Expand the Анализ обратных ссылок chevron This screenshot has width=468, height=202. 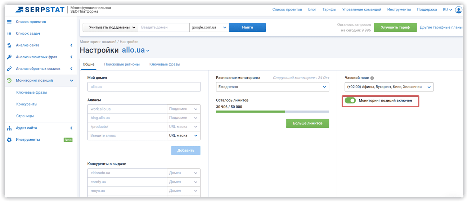coord(71,69)
